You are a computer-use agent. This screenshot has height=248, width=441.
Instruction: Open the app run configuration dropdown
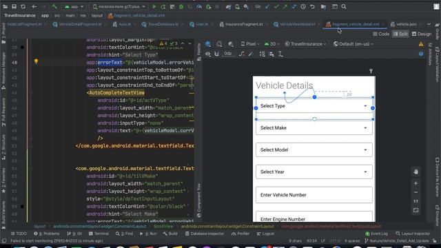click(74, 6)
